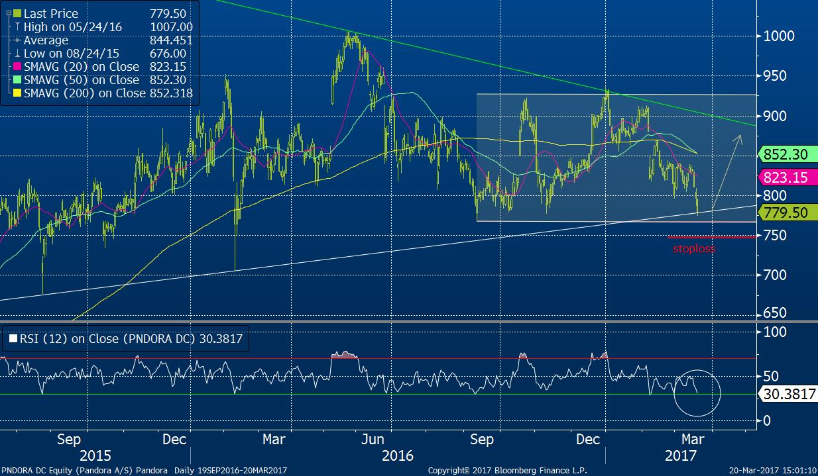Click the 750 price axis label

775,235
